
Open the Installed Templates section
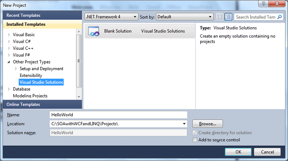(42, 24)
